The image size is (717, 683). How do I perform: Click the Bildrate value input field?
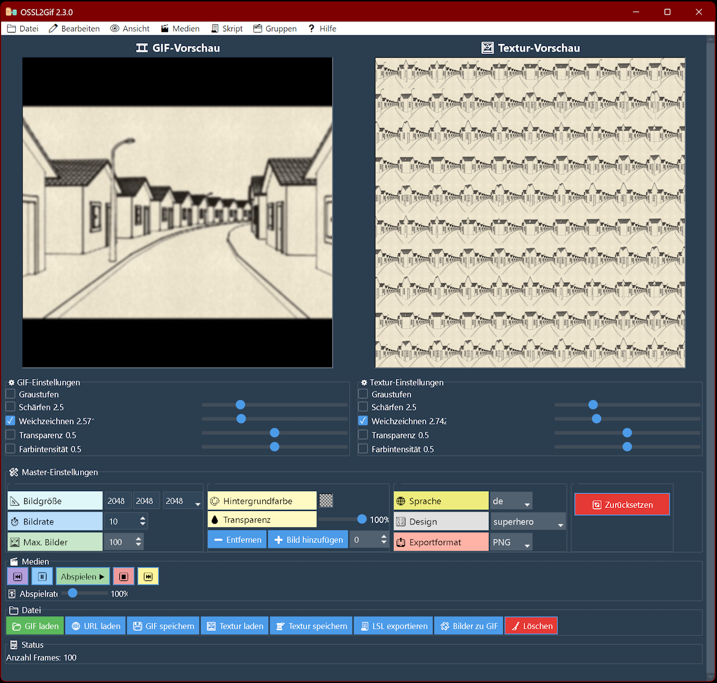[120, 522]
